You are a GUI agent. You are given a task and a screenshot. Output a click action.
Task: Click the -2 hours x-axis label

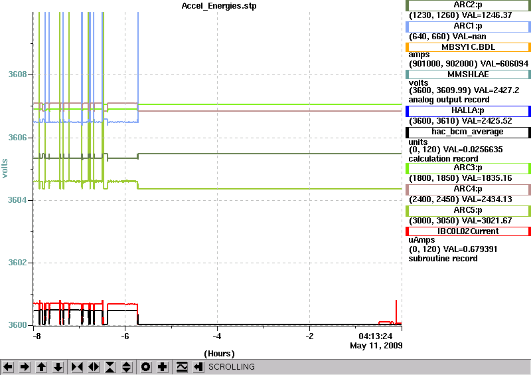point(309,336)
